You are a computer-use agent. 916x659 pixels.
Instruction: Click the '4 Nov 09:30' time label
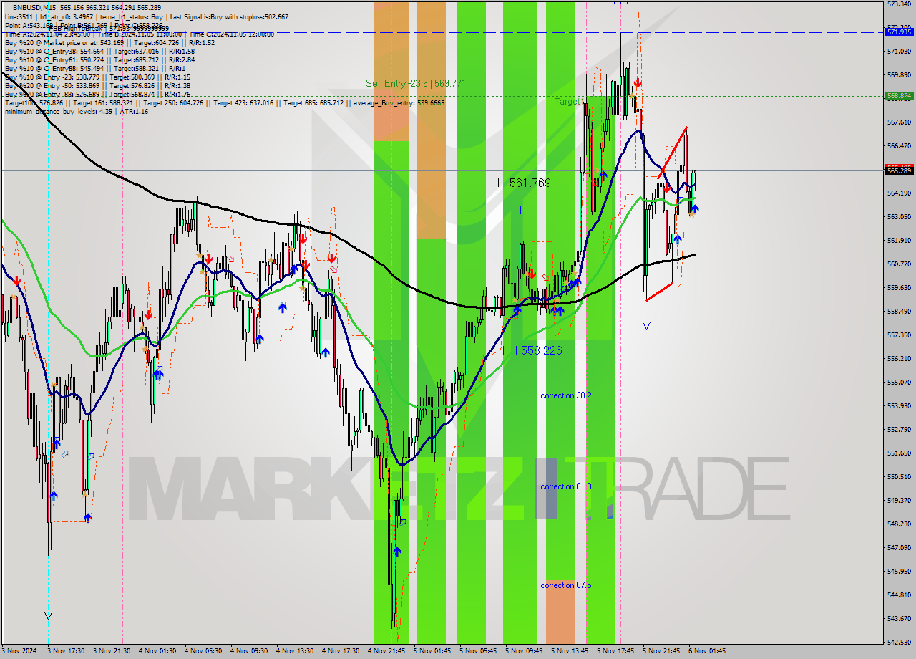[x=249, y=651]
